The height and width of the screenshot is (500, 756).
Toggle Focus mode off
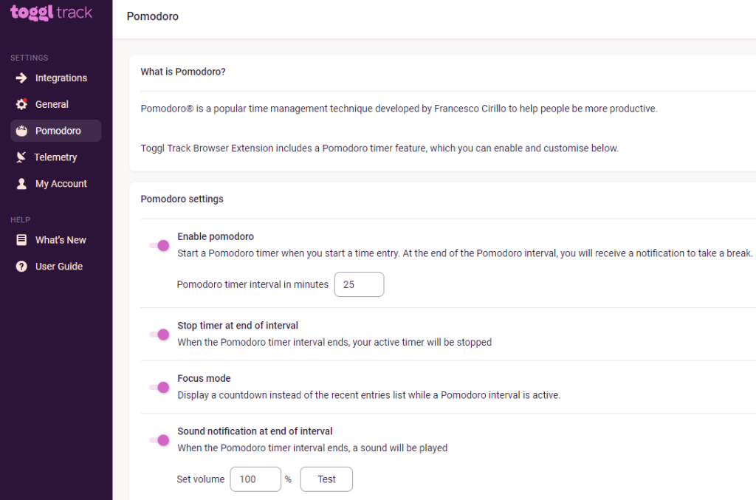point(159,387)
